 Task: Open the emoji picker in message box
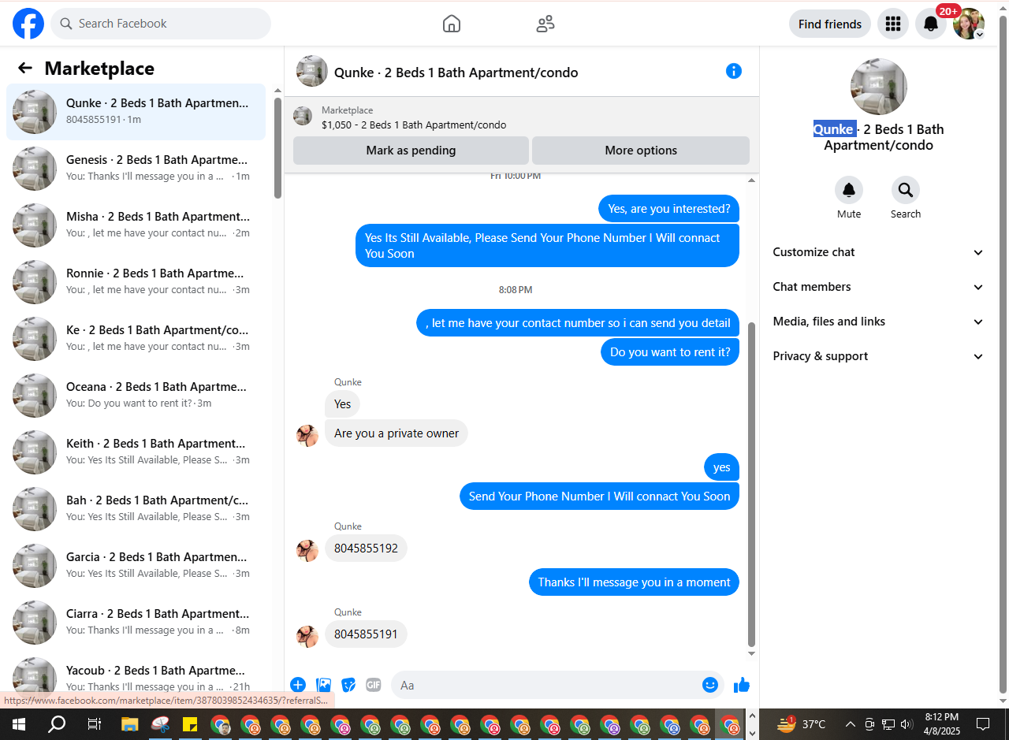click(x=710, y=685)
